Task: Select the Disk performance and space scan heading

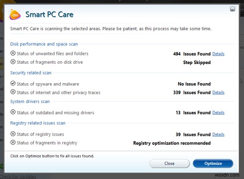Action: pyautogui.click(x=44, y=44)
